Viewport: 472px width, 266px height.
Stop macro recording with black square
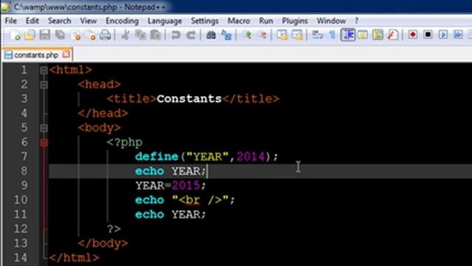(428, 35)
